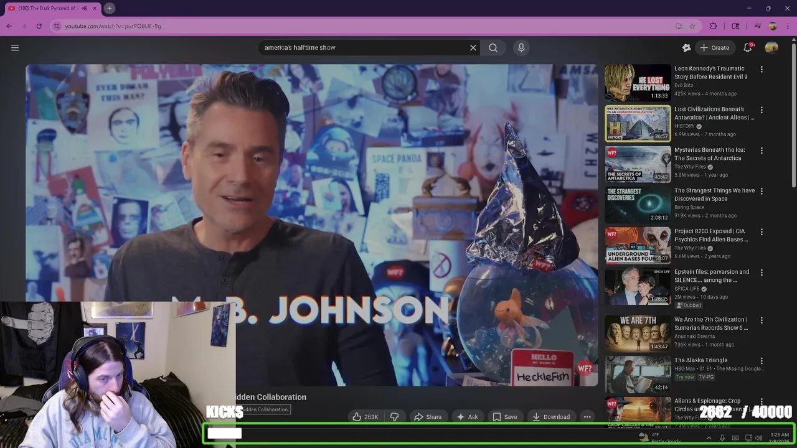This screenshot has width=797, height=448.
Task: Click the Share button under the video
Action: [428, 417]
